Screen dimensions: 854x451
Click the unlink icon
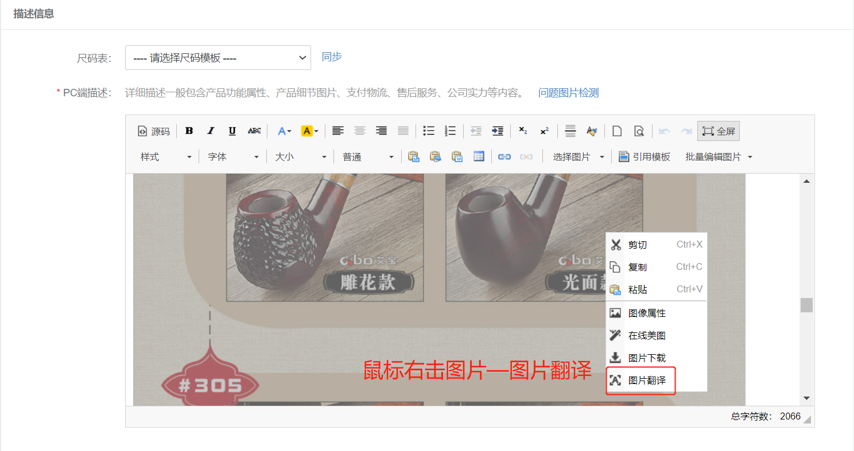(526, 156)
